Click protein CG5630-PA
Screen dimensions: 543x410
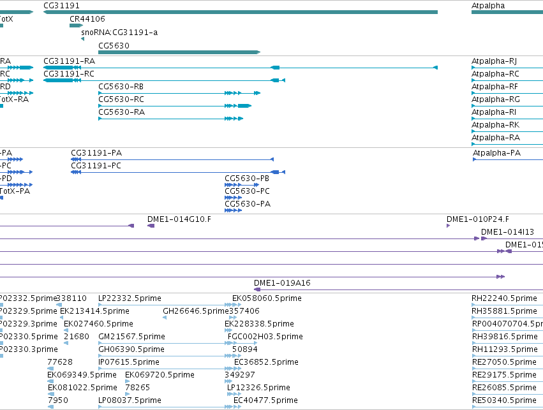(248, 205)
